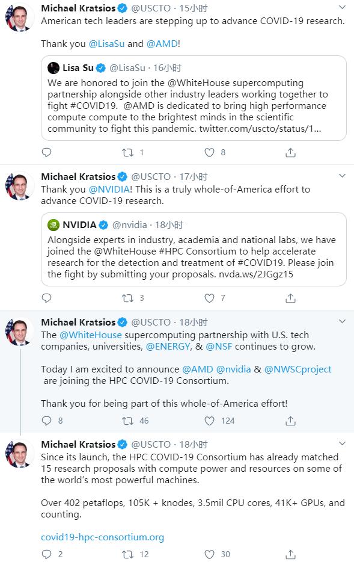354x562 pixels.
Task: Like the tweet thanking @NVIDIA
Action: pos(209,298)
